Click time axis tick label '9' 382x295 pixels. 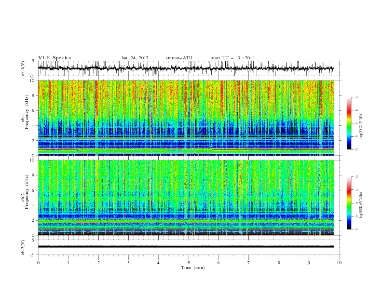(x=309, y=263)
